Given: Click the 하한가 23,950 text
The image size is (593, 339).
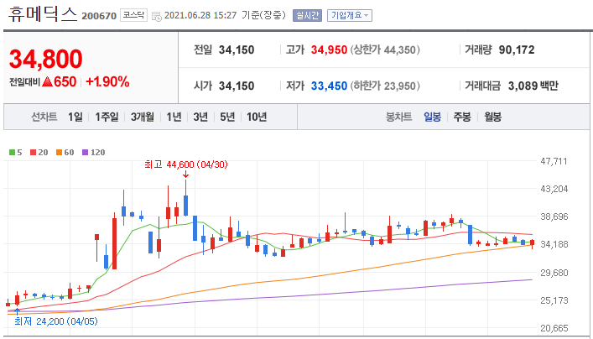Looking at the screenshot, I should pyautogui.click(x=385, y=86).
